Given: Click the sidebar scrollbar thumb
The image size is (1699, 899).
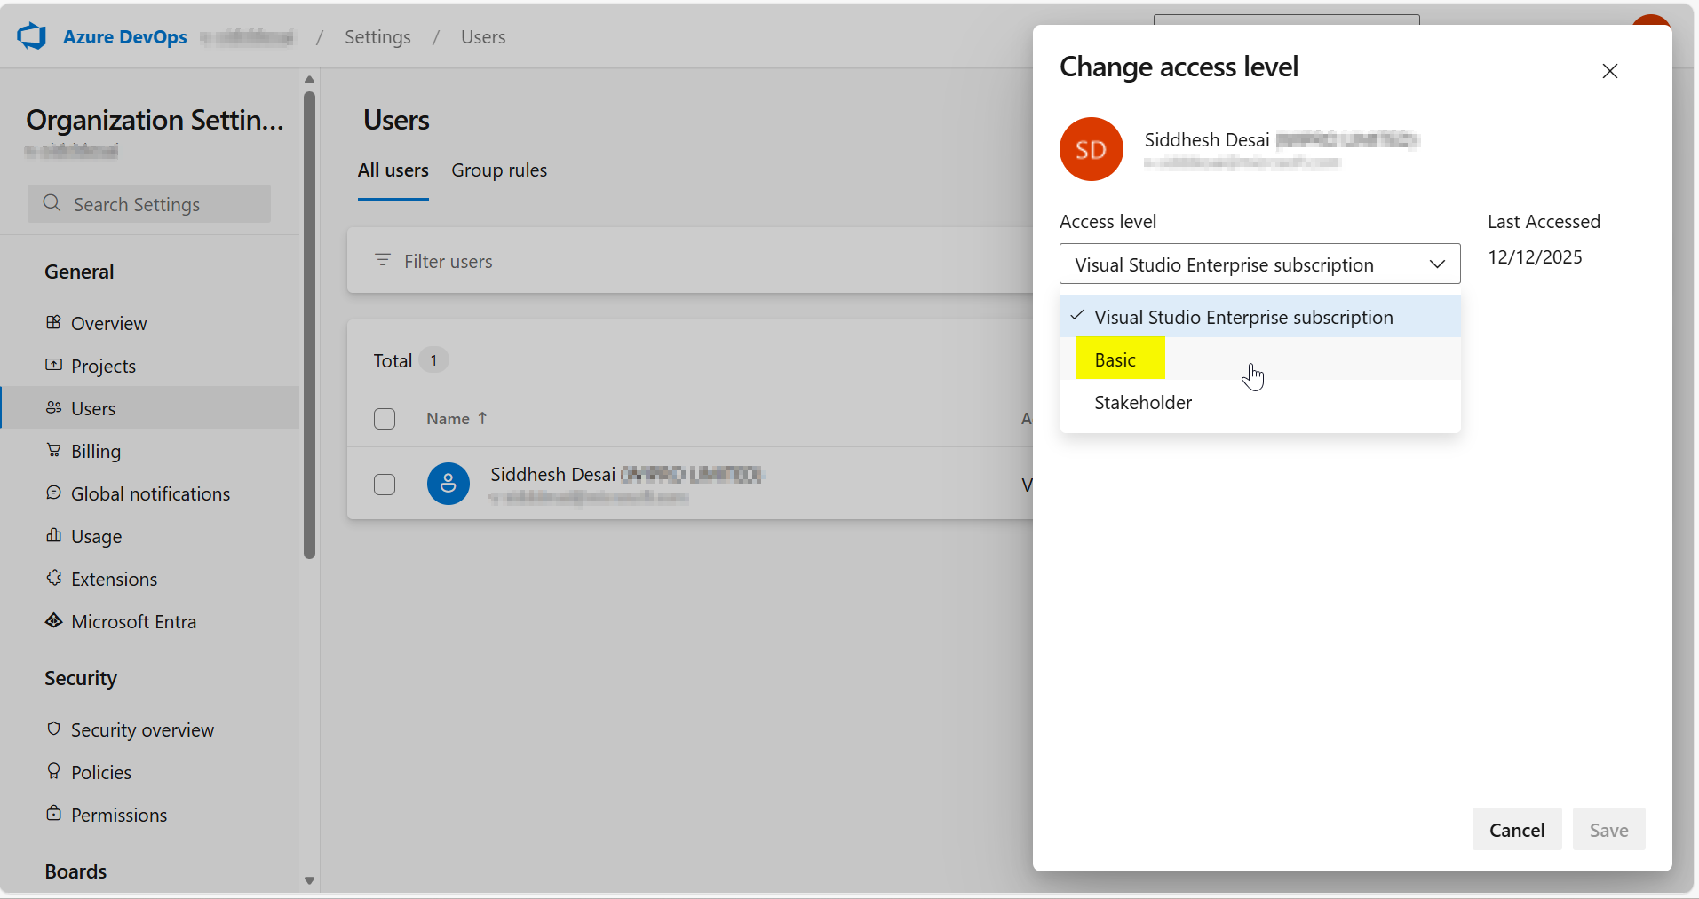Looking at the screenshot, I should pyautogui.click(x=309, y=324).
